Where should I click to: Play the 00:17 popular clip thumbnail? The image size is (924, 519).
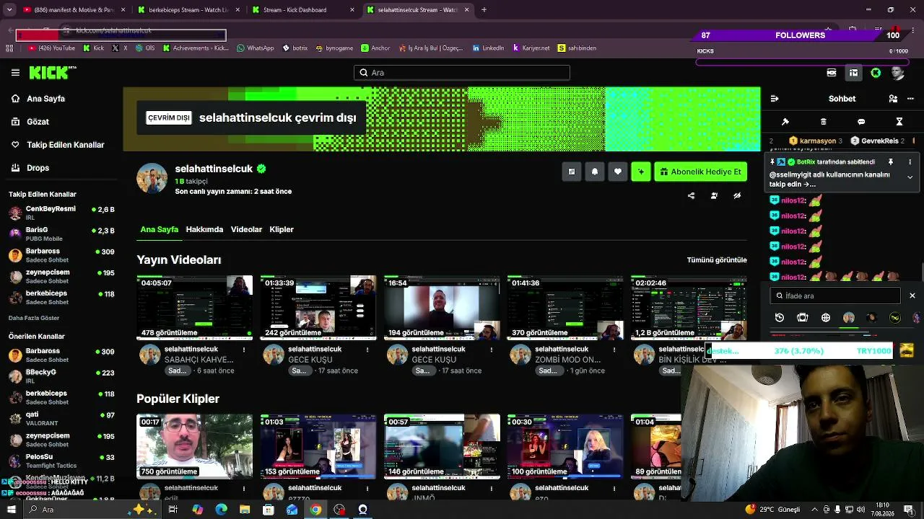coord(195,446)
